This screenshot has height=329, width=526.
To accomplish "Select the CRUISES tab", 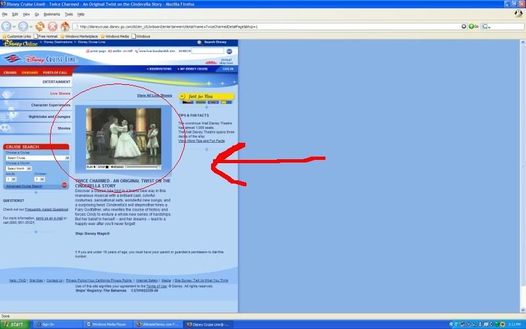I will [x=10, y=72].
